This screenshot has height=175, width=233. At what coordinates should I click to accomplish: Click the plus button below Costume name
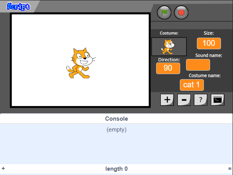click(167, 100)
